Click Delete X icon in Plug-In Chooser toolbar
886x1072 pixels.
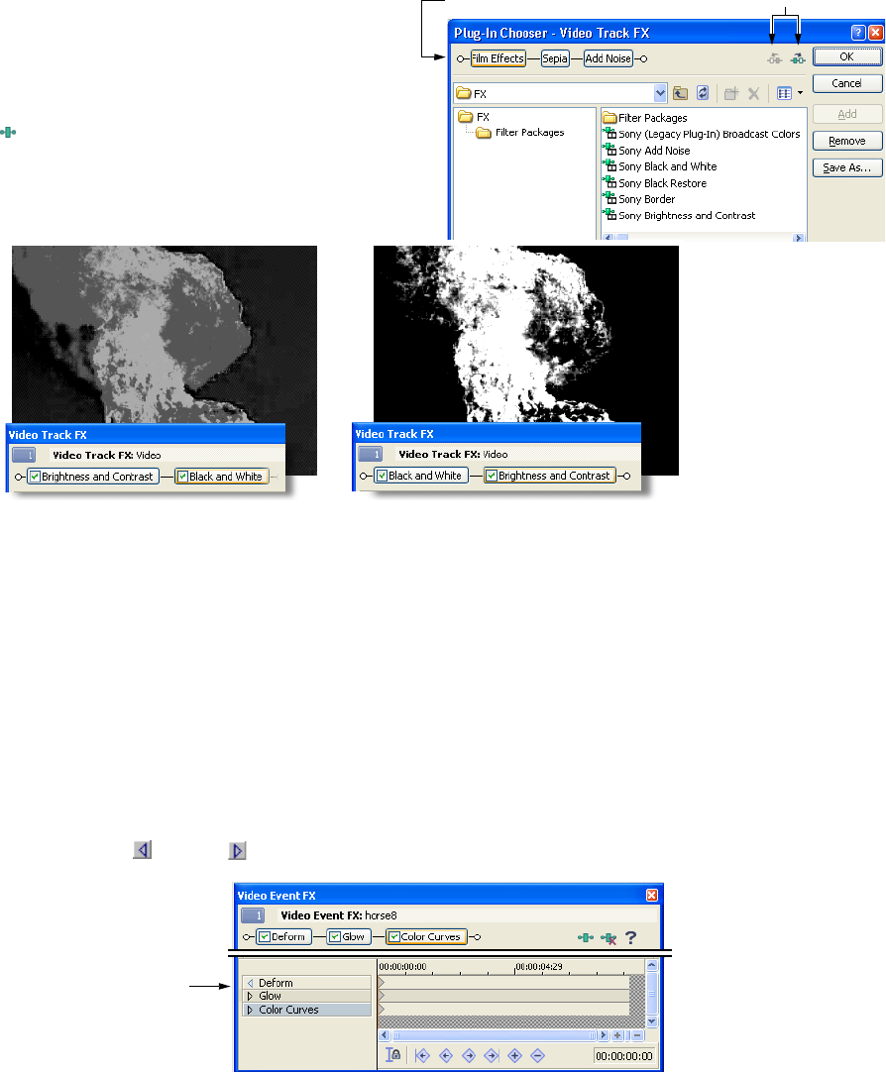click(753, 94)
